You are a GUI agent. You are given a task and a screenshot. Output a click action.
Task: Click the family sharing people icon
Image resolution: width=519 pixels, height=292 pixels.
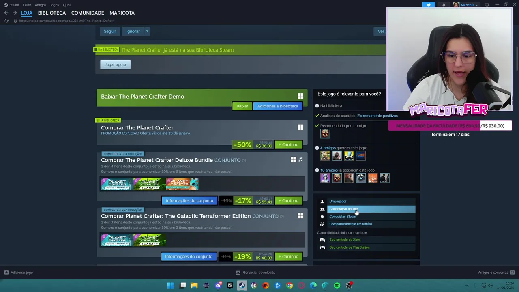(322, 224)
